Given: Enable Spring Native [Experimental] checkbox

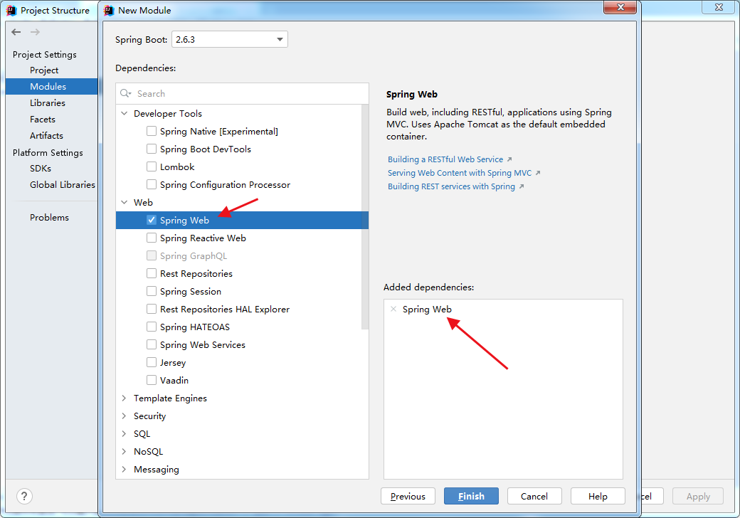Looking at the screenshot, I should pyautogui.click(x=152, y=131).
